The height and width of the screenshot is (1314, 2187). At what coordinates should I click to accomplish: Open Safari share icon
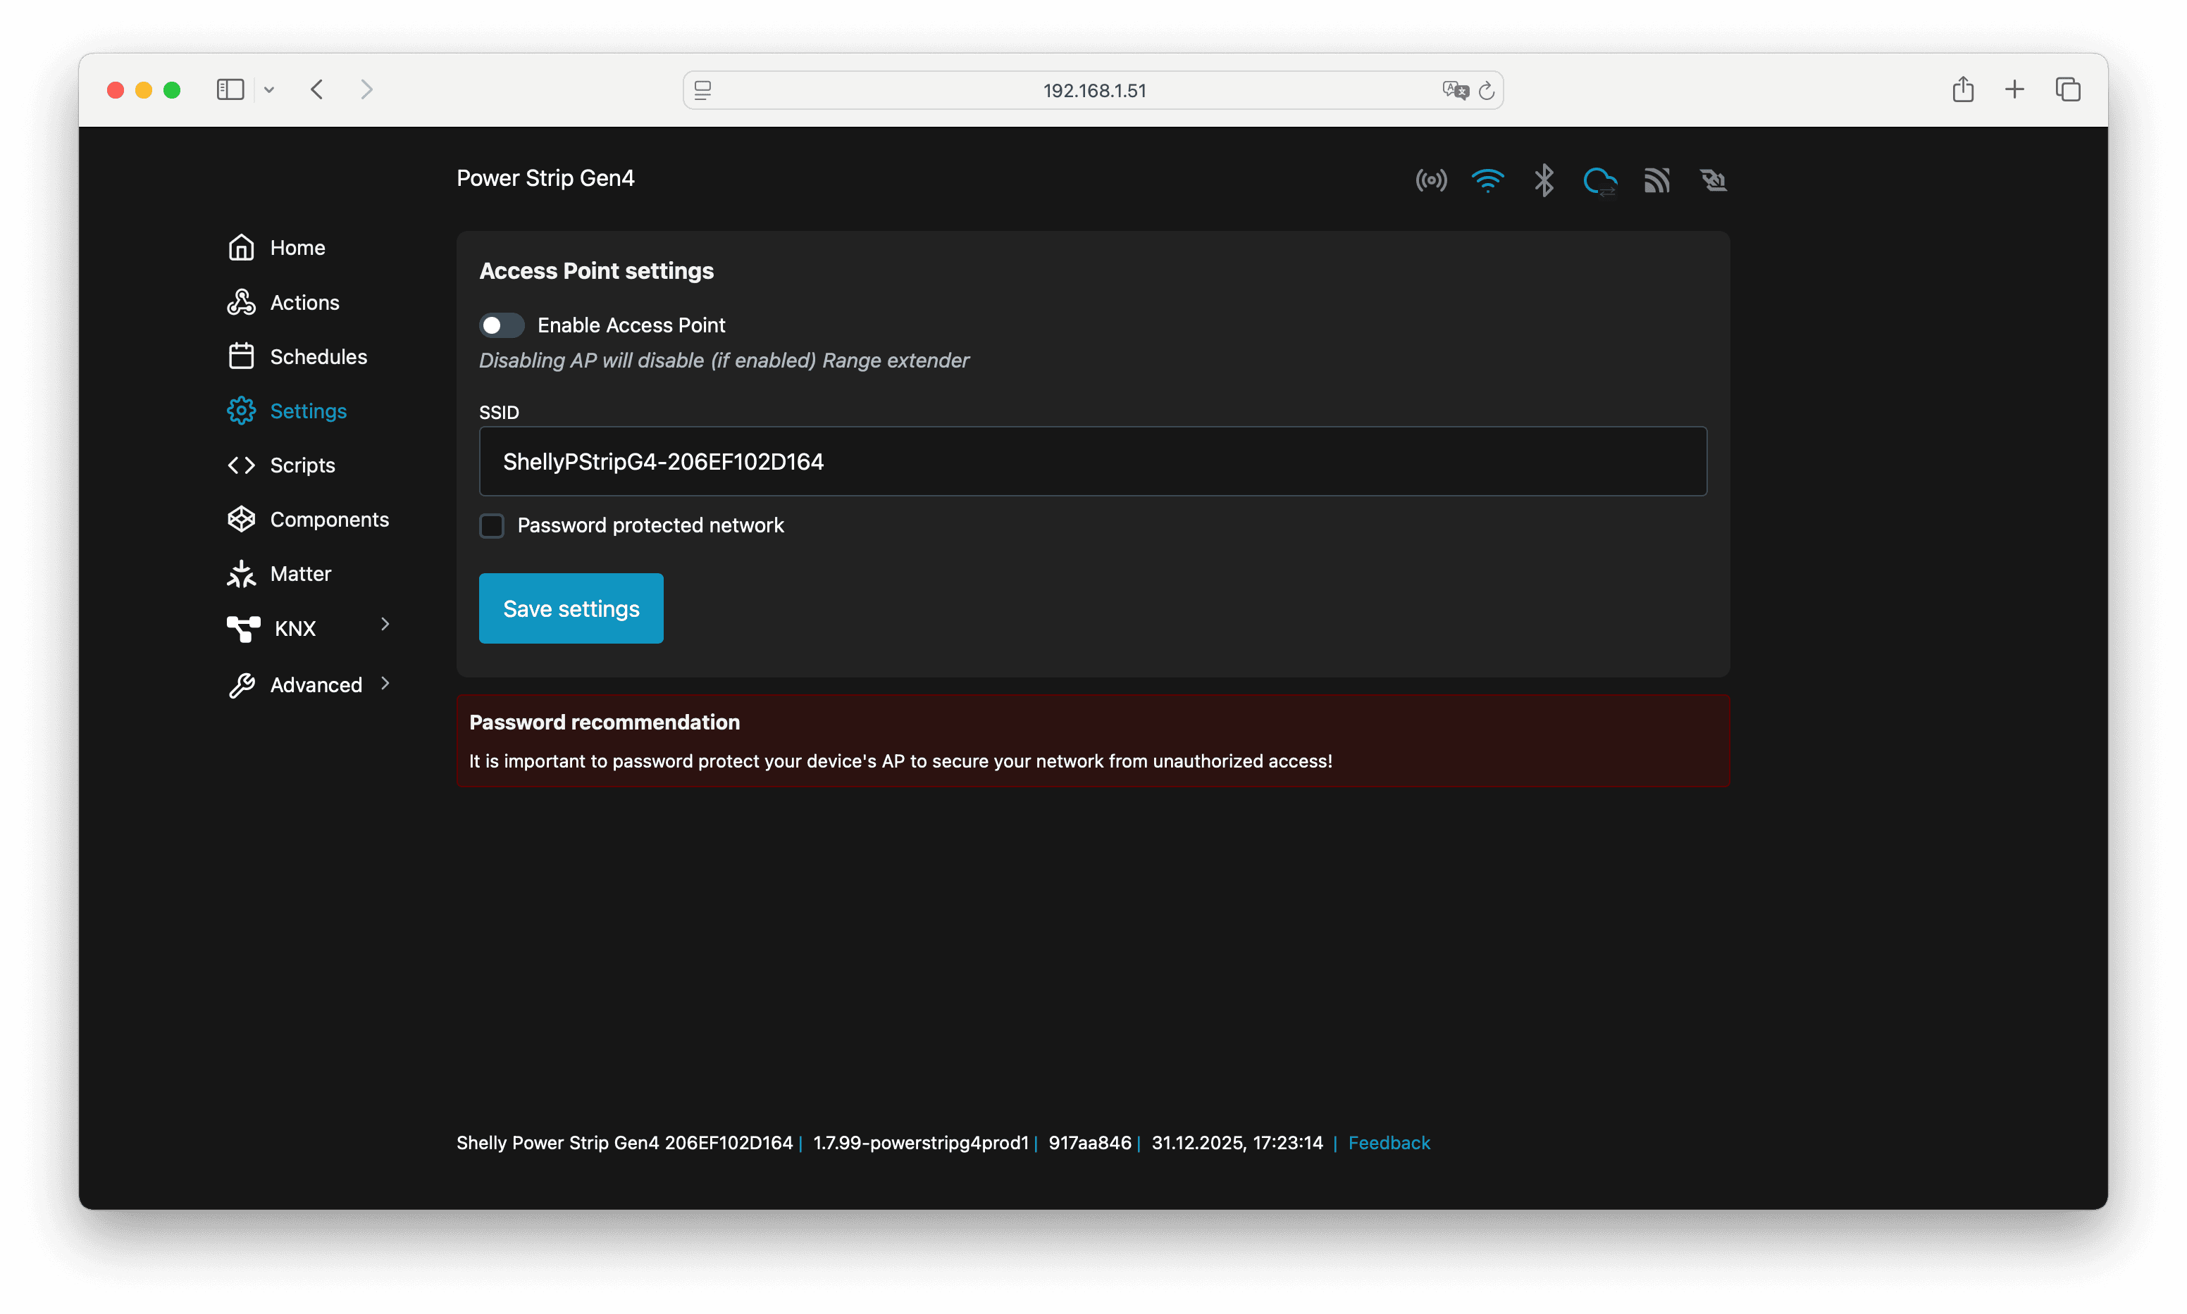[1963, 89]
